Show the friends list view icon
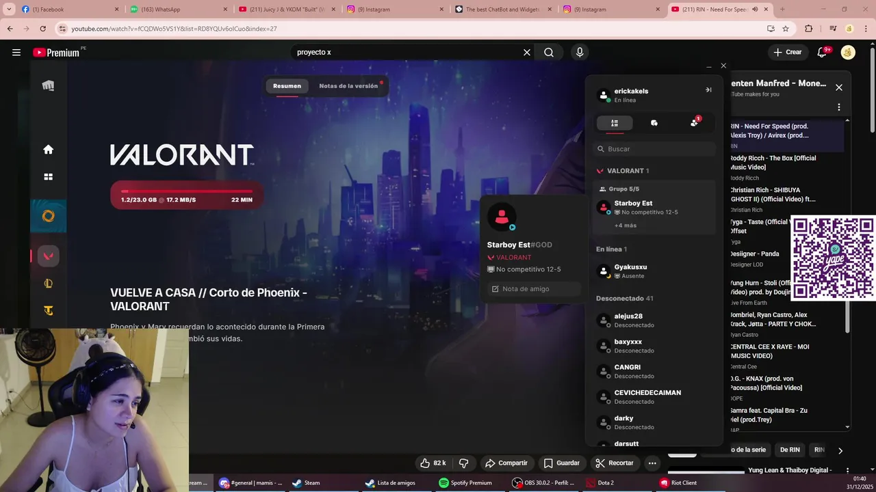Viewport: 876px width, 492px height. pyautogui.click(x=615, y=123)
